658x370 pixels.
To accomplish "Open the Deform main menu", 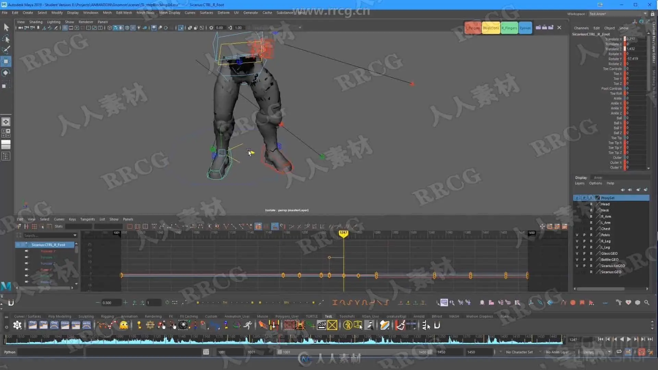I will pyautogui.click(x=223, y=13).
